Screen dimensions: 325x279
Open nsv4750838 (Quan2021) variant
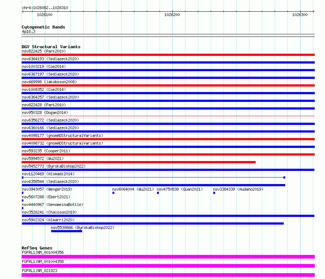[180, 189]
